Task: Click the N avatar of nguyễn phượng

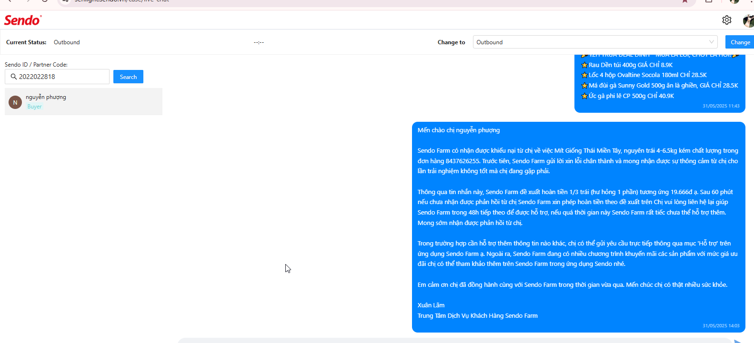Action: [x=15, y=102]
